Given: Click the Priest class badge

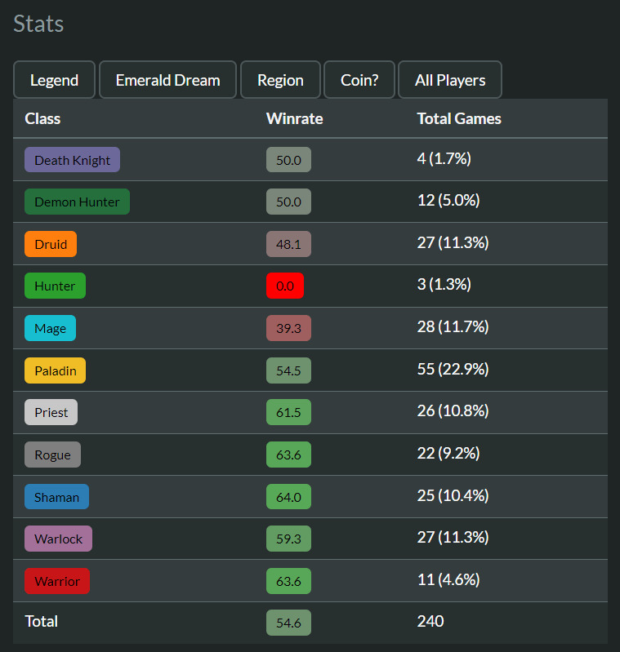Looking at the screenshot, I should (51, 412).
